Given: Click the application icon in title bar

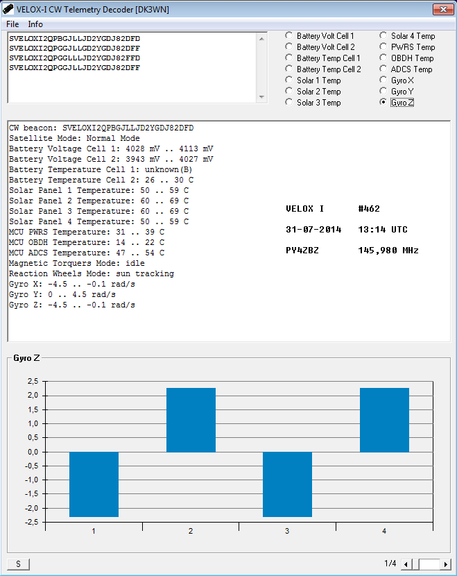Looking at the screenshot, I should pos(8,9).
